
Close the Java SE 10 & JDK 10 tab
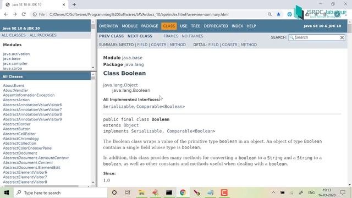click(64, 4)
